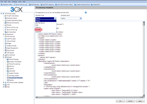Open System Extensions Status node icon

6,20
